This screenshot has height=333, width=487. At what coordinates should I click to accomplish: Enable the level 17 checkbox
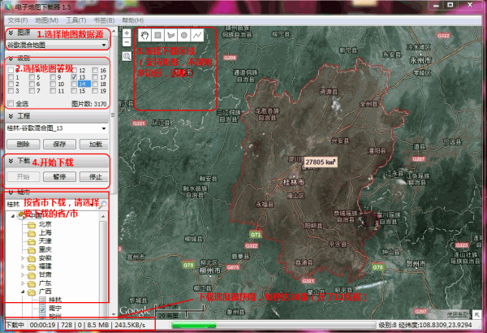tap(96, 77)
